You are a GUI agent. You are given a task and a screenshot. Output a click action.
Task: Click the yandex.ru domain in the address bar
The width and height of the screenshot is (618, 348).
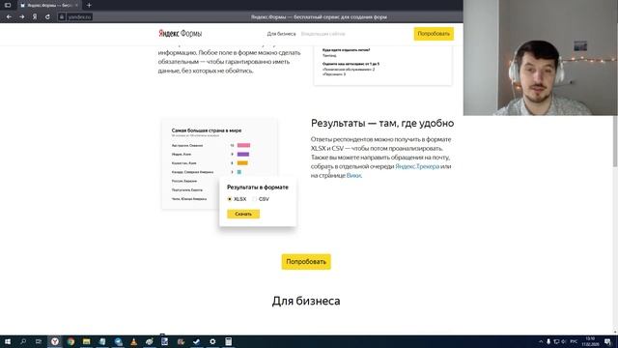(79, 17)
